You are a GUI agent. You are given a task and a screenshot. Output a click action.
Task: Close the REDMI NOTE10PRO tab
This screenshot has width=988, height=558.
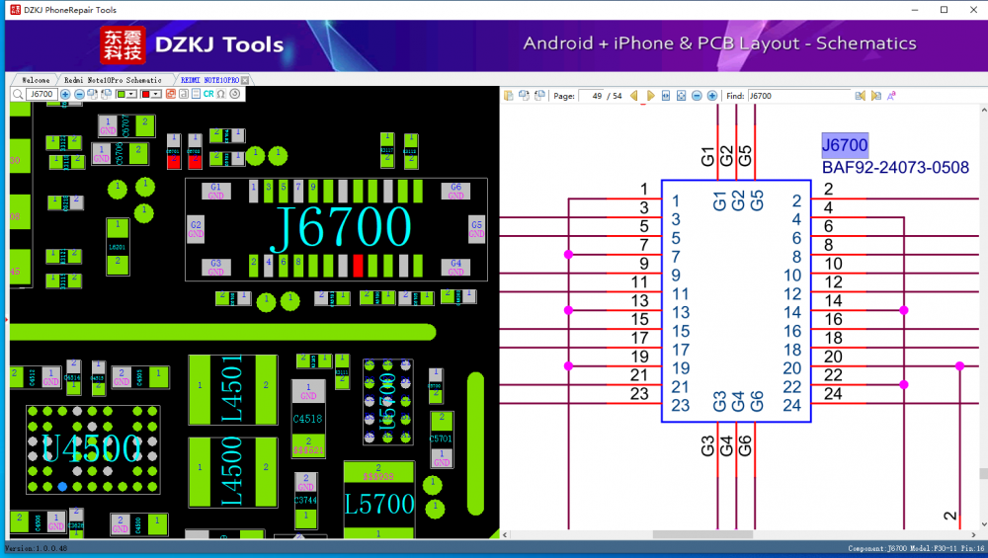pyautogui.click(x=245, y=79)
